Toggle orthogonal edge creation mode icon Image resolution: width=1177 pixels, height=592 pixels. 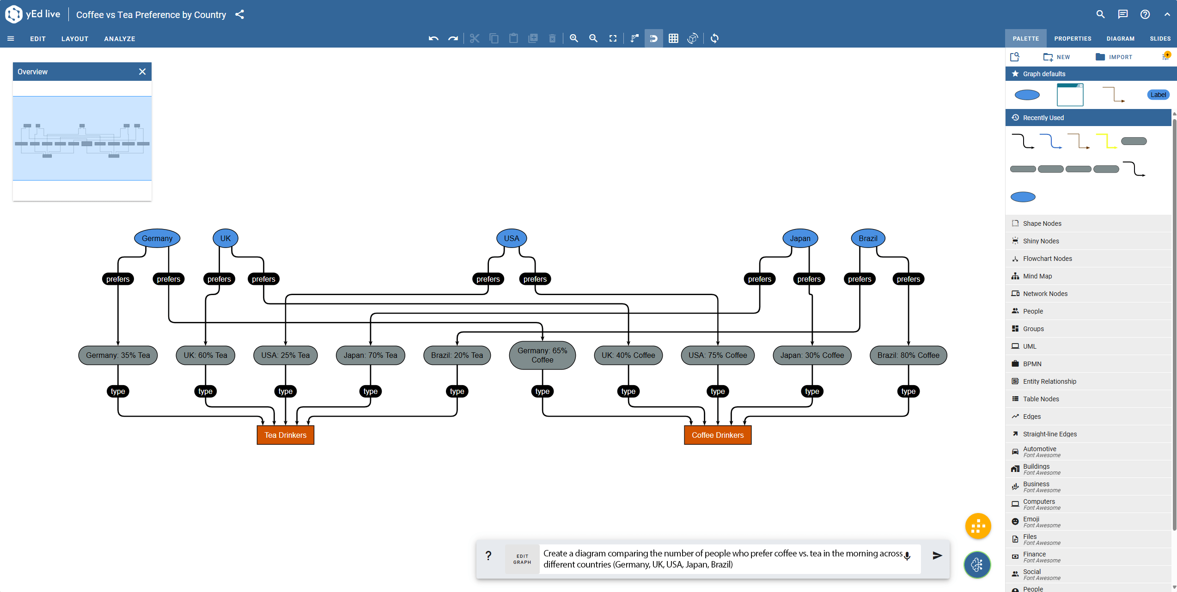click(634, 38)
